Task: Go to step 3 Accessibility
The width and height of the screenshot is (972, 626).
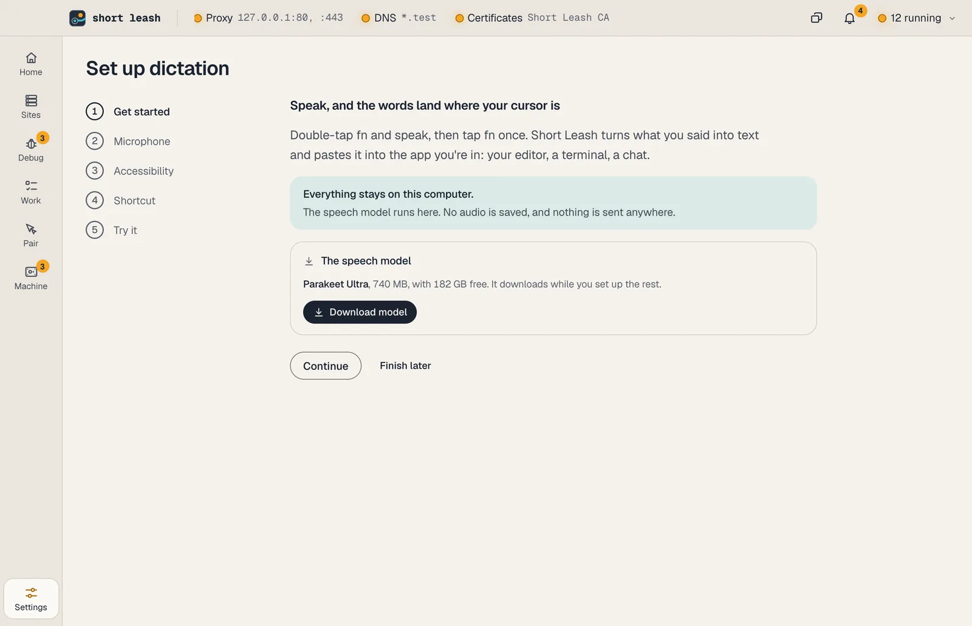Action: (130, 171)
